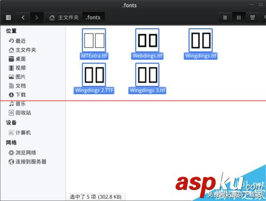Screen dimensions: 266x201
Task: Switch to icon grid view mode
Action: pyautogui.click(x=239, y=18)
